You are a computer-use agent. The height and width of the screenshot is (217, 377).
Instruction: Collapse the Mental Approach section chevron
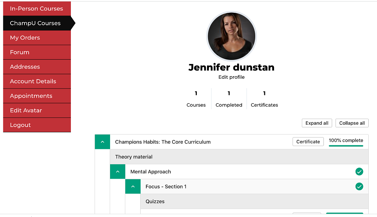pos(118,172)
